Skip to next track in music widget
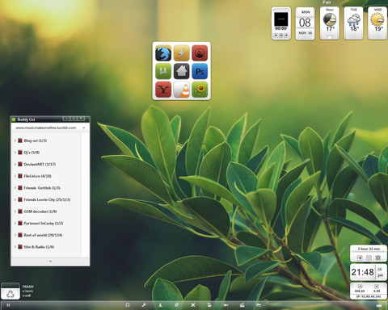 (x=286, y=35)
